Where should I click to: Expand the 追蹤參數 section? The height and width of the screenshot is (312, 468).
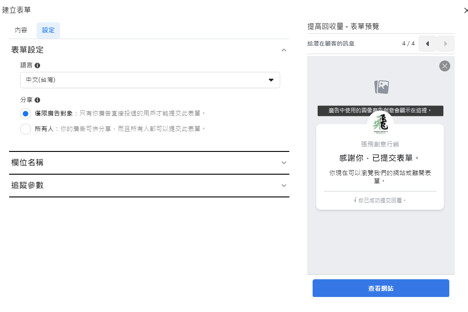point(149,186)
